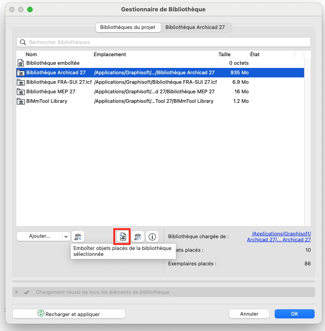Click the BIMmTool Library location path

tap(154, 101)
